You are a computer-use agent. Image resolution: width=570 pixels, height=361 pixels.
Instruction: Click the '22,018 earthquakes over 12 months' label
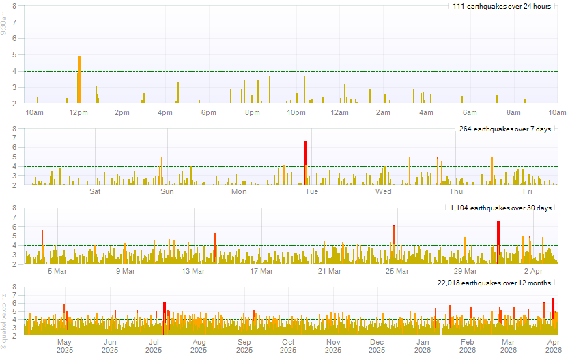(494, 282)
